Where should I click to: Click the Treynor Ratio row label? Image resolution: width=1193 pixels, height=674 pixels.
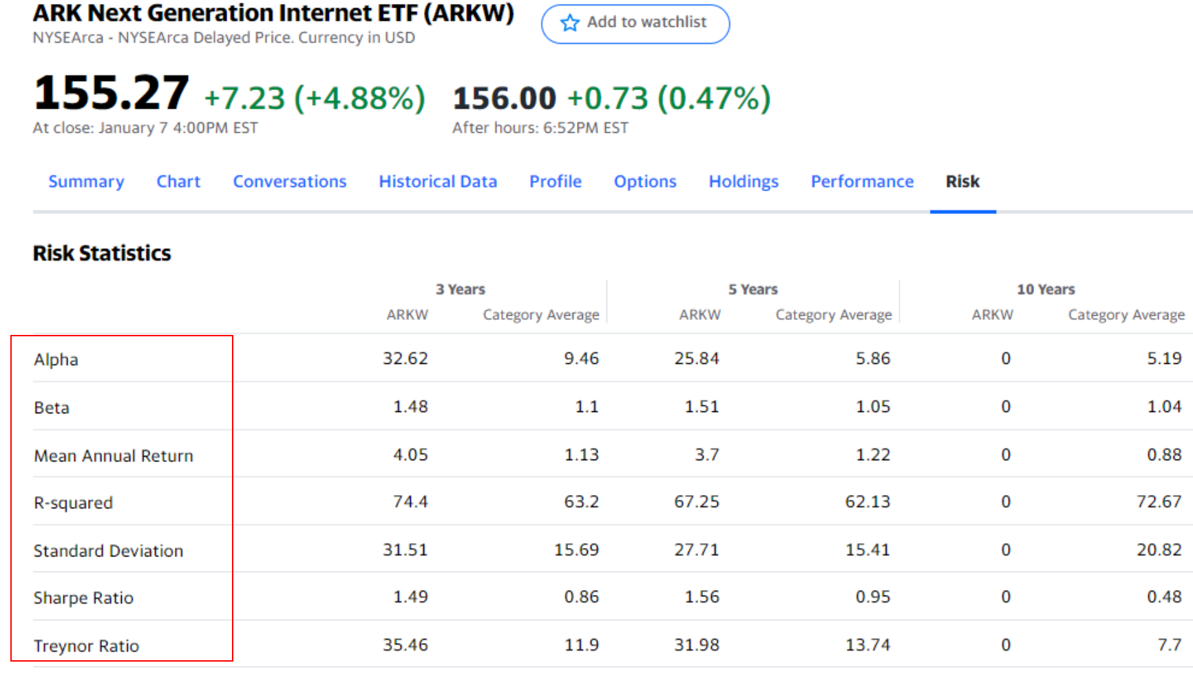click(x=86, y=646)
